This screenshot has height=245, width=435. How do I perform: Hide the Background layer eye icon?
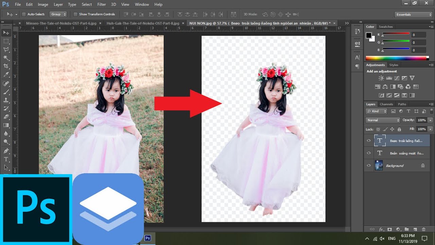click(x=369, y=165)
